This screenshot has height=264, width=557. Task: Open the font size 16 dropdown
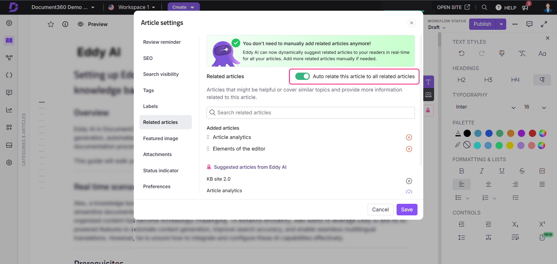click(x=535, y=107)
